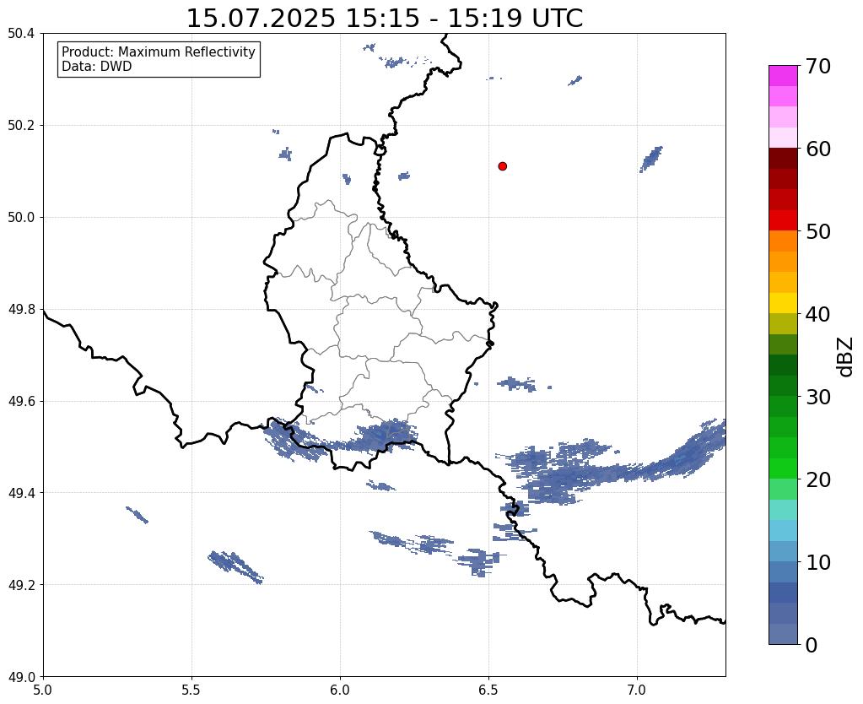This screenshot has width=863, height=704.
Task: Click the 10 dBZ colorbar tick label
Action: [x=818, y=562]
